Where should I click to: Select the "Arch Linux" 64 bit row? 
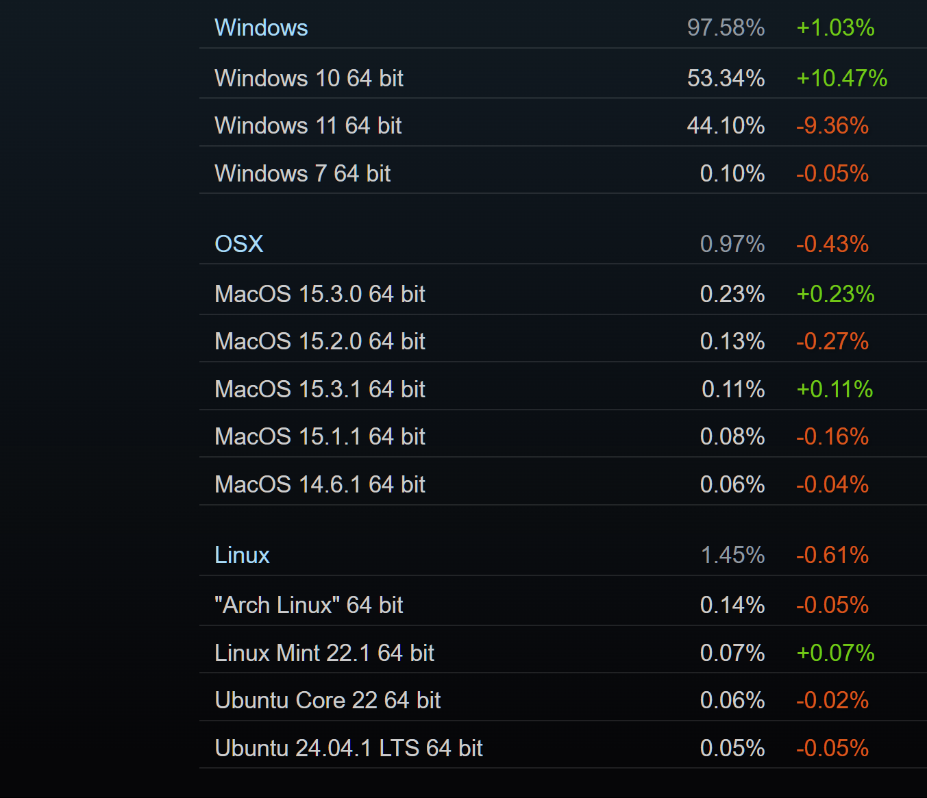tap(308, 606)
